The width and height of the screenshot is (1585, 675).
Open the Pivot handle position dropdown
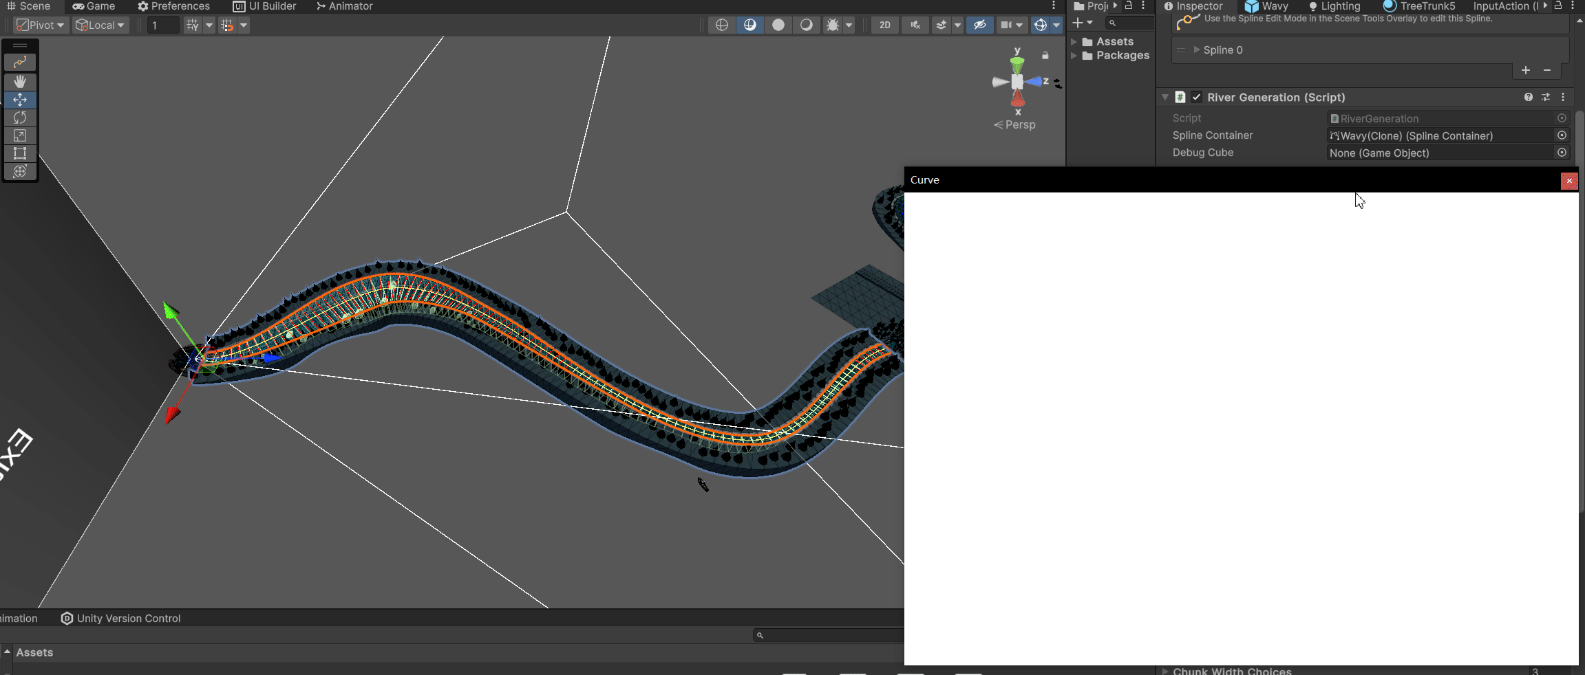coord(41,25)
